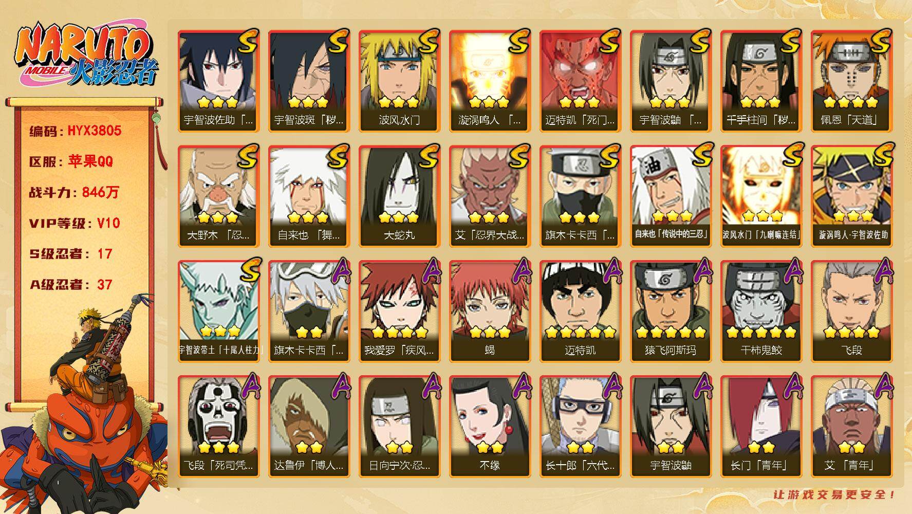Open the 宇智波鼬 A-rank card

pos(671,426)
